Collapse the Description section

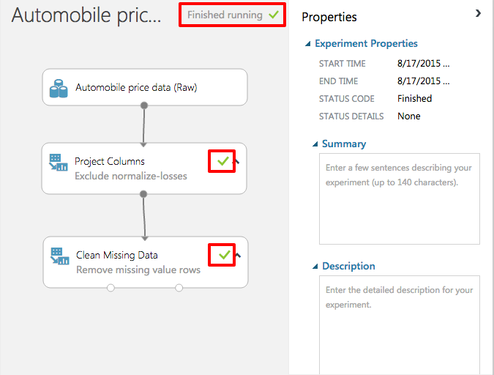point(315,267)
